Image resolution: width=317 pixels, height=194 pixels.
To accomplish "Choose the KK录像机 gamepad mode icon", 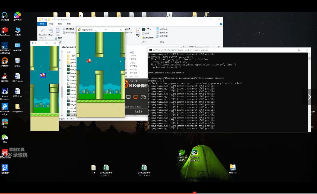I will 143,97.
